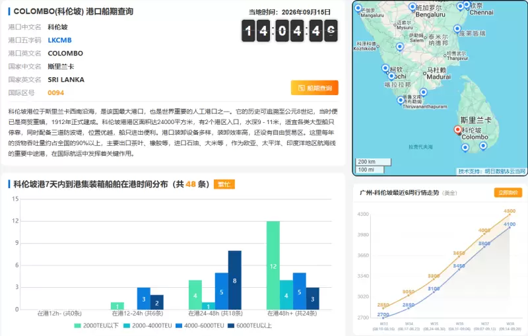
Task: Click the flip clock hour digits
Action: [x=255, y=31]
